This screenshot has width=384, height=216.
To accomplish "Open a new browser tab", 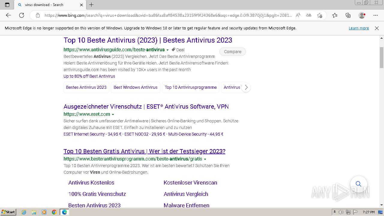I will coord(91,5).
